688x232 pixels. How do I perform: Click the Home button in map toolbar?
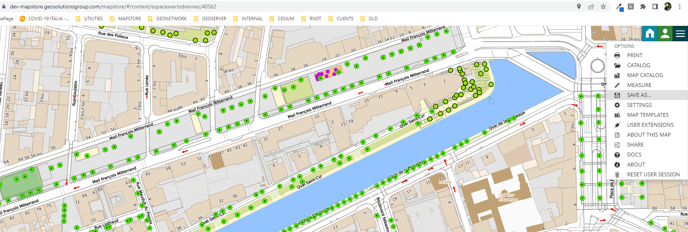click(x=650, y=34)
